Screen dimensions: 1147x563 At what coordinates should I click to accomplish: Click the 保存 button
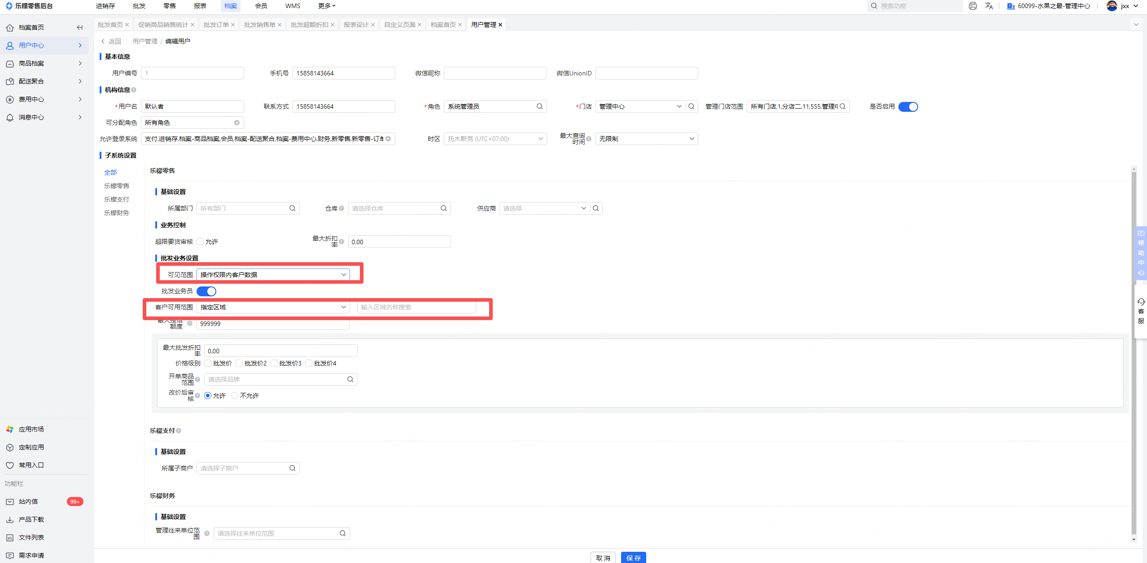pos(633,558)
